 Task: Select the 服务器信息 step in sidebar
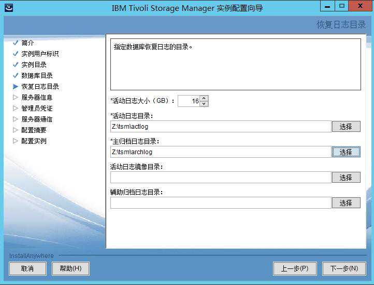[37, 97]
